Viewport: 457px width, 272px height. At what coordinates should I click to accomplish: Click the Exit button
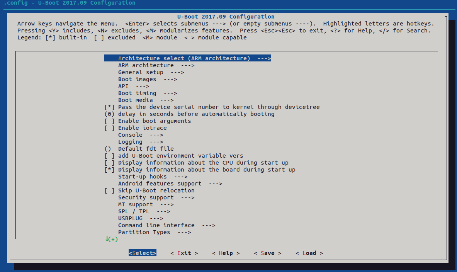pos(184,253)
